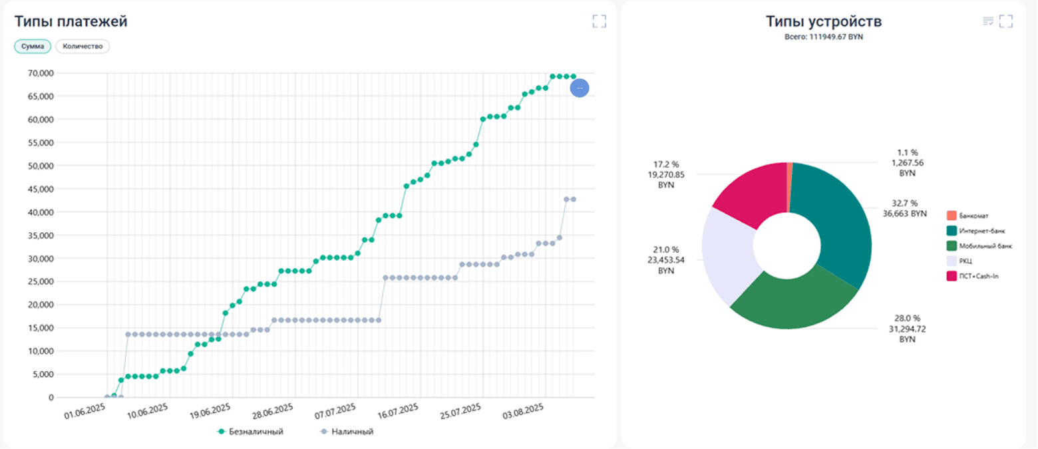1038x449 pixels.
Task: Switch chart to Количество view
Action: (x=82, y=47)
